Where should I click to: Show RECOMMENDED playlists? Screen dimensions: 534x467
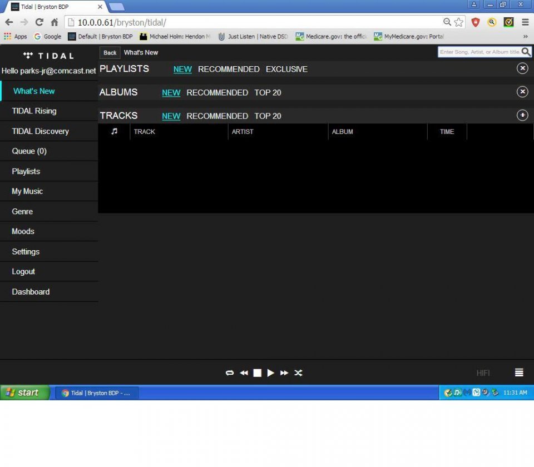[229, 69]
